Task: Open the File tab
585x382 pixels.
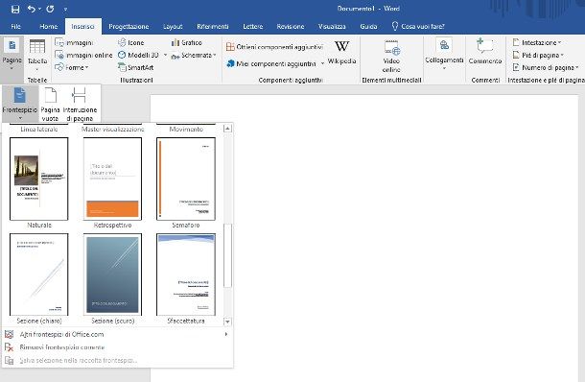Action: pyautogui.click(x=15, y=27)
